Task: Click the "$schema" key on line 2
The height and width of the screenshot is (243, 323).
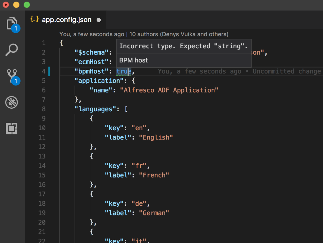Action: coord(91,52)
